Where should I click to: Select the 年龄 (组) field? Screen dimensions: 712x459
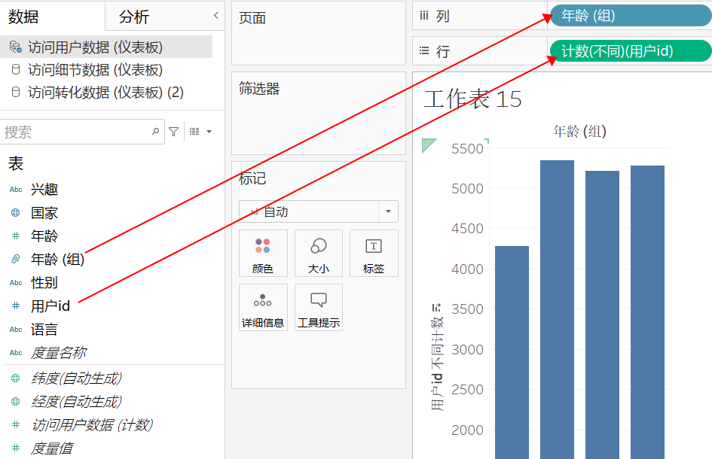point(58,260)
